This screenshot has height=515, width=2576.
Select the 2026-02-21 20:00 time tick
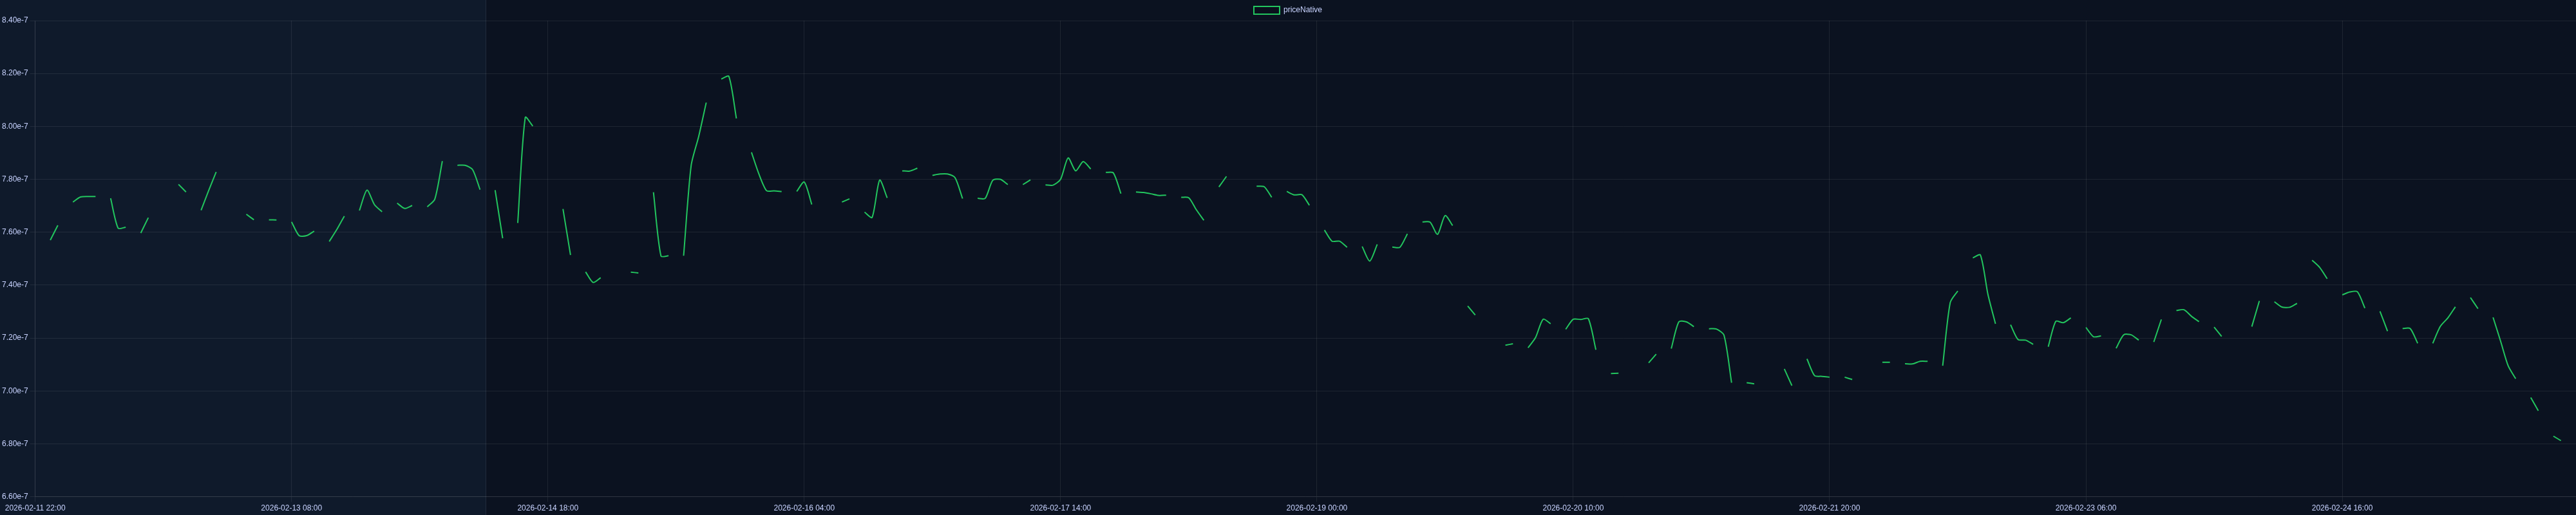tap(1829, 508)
